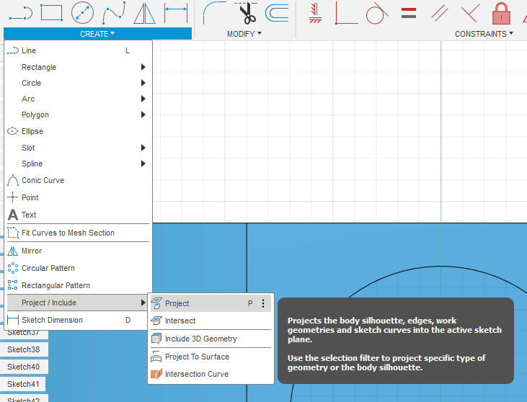
Task: Select the Rectangle tool icon in toolbar
Action: [51, 13]
